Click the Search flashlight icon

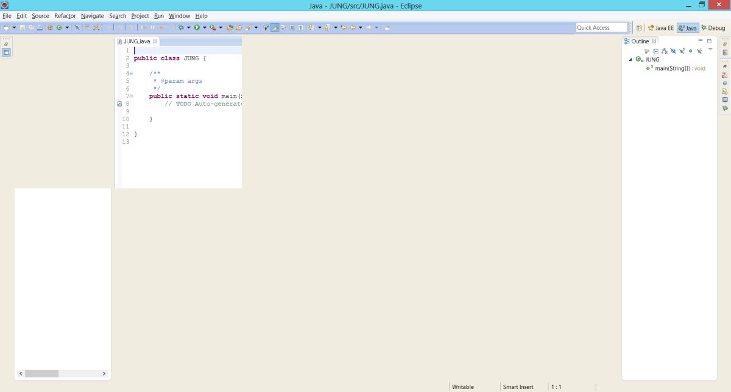tap(249, 27)
